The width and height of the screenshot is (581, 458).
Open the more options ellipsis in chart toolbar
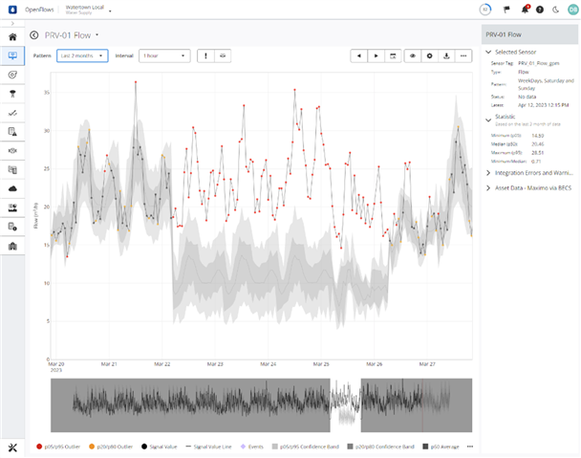(x=463, y=55)
